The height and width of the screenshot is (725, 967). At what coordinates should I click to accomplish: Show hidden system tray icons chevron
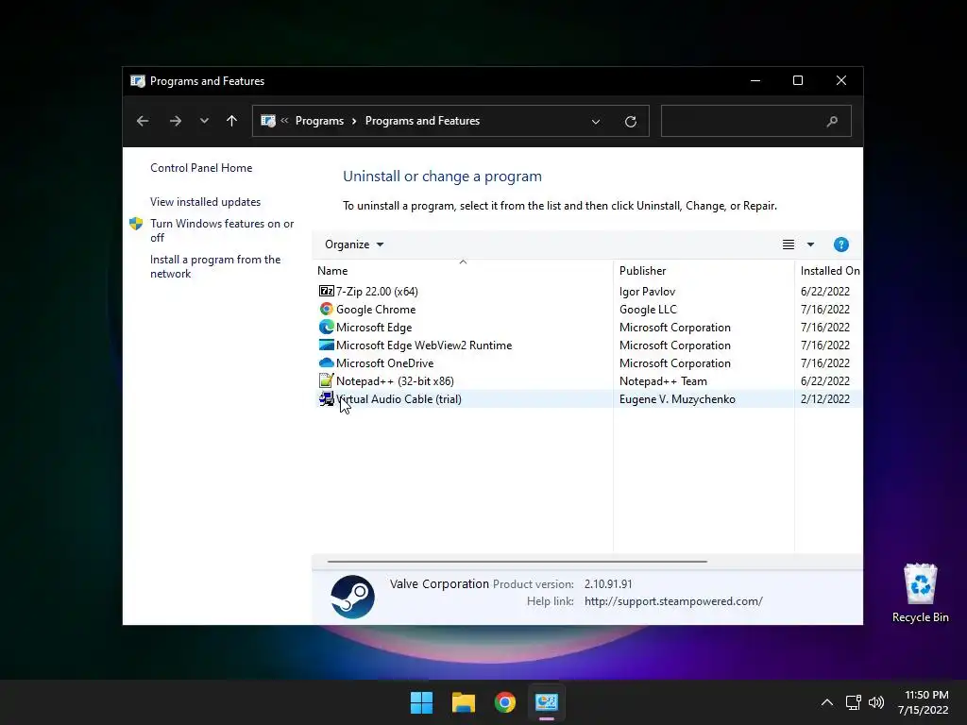[x=827, y=702]
